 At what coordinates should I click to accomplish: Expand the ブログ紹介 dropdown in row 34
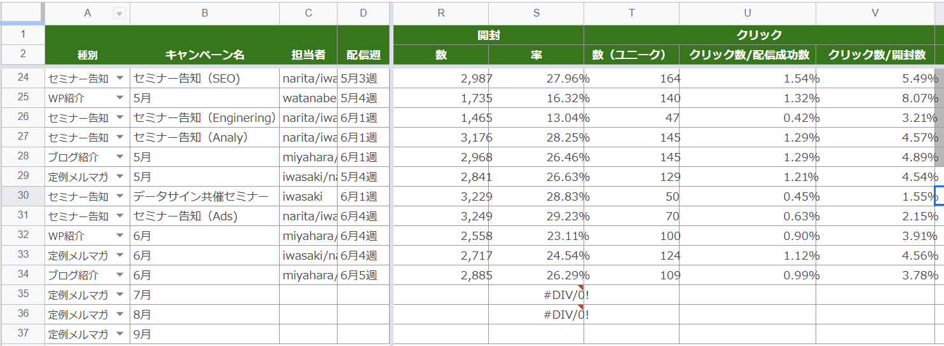tap(120, 276)
